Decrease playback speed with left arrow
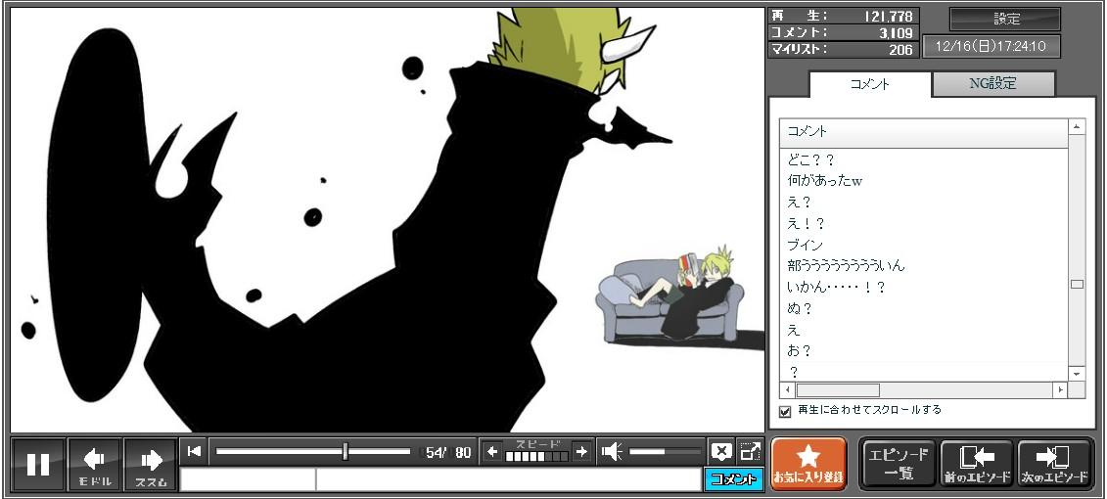The image size is (1107, 499). (493, 451)
